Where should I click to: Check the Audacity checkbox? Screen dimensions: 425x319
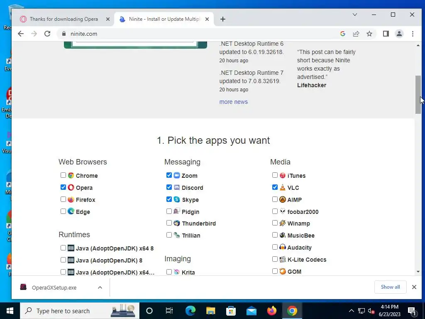click(275, 247)
